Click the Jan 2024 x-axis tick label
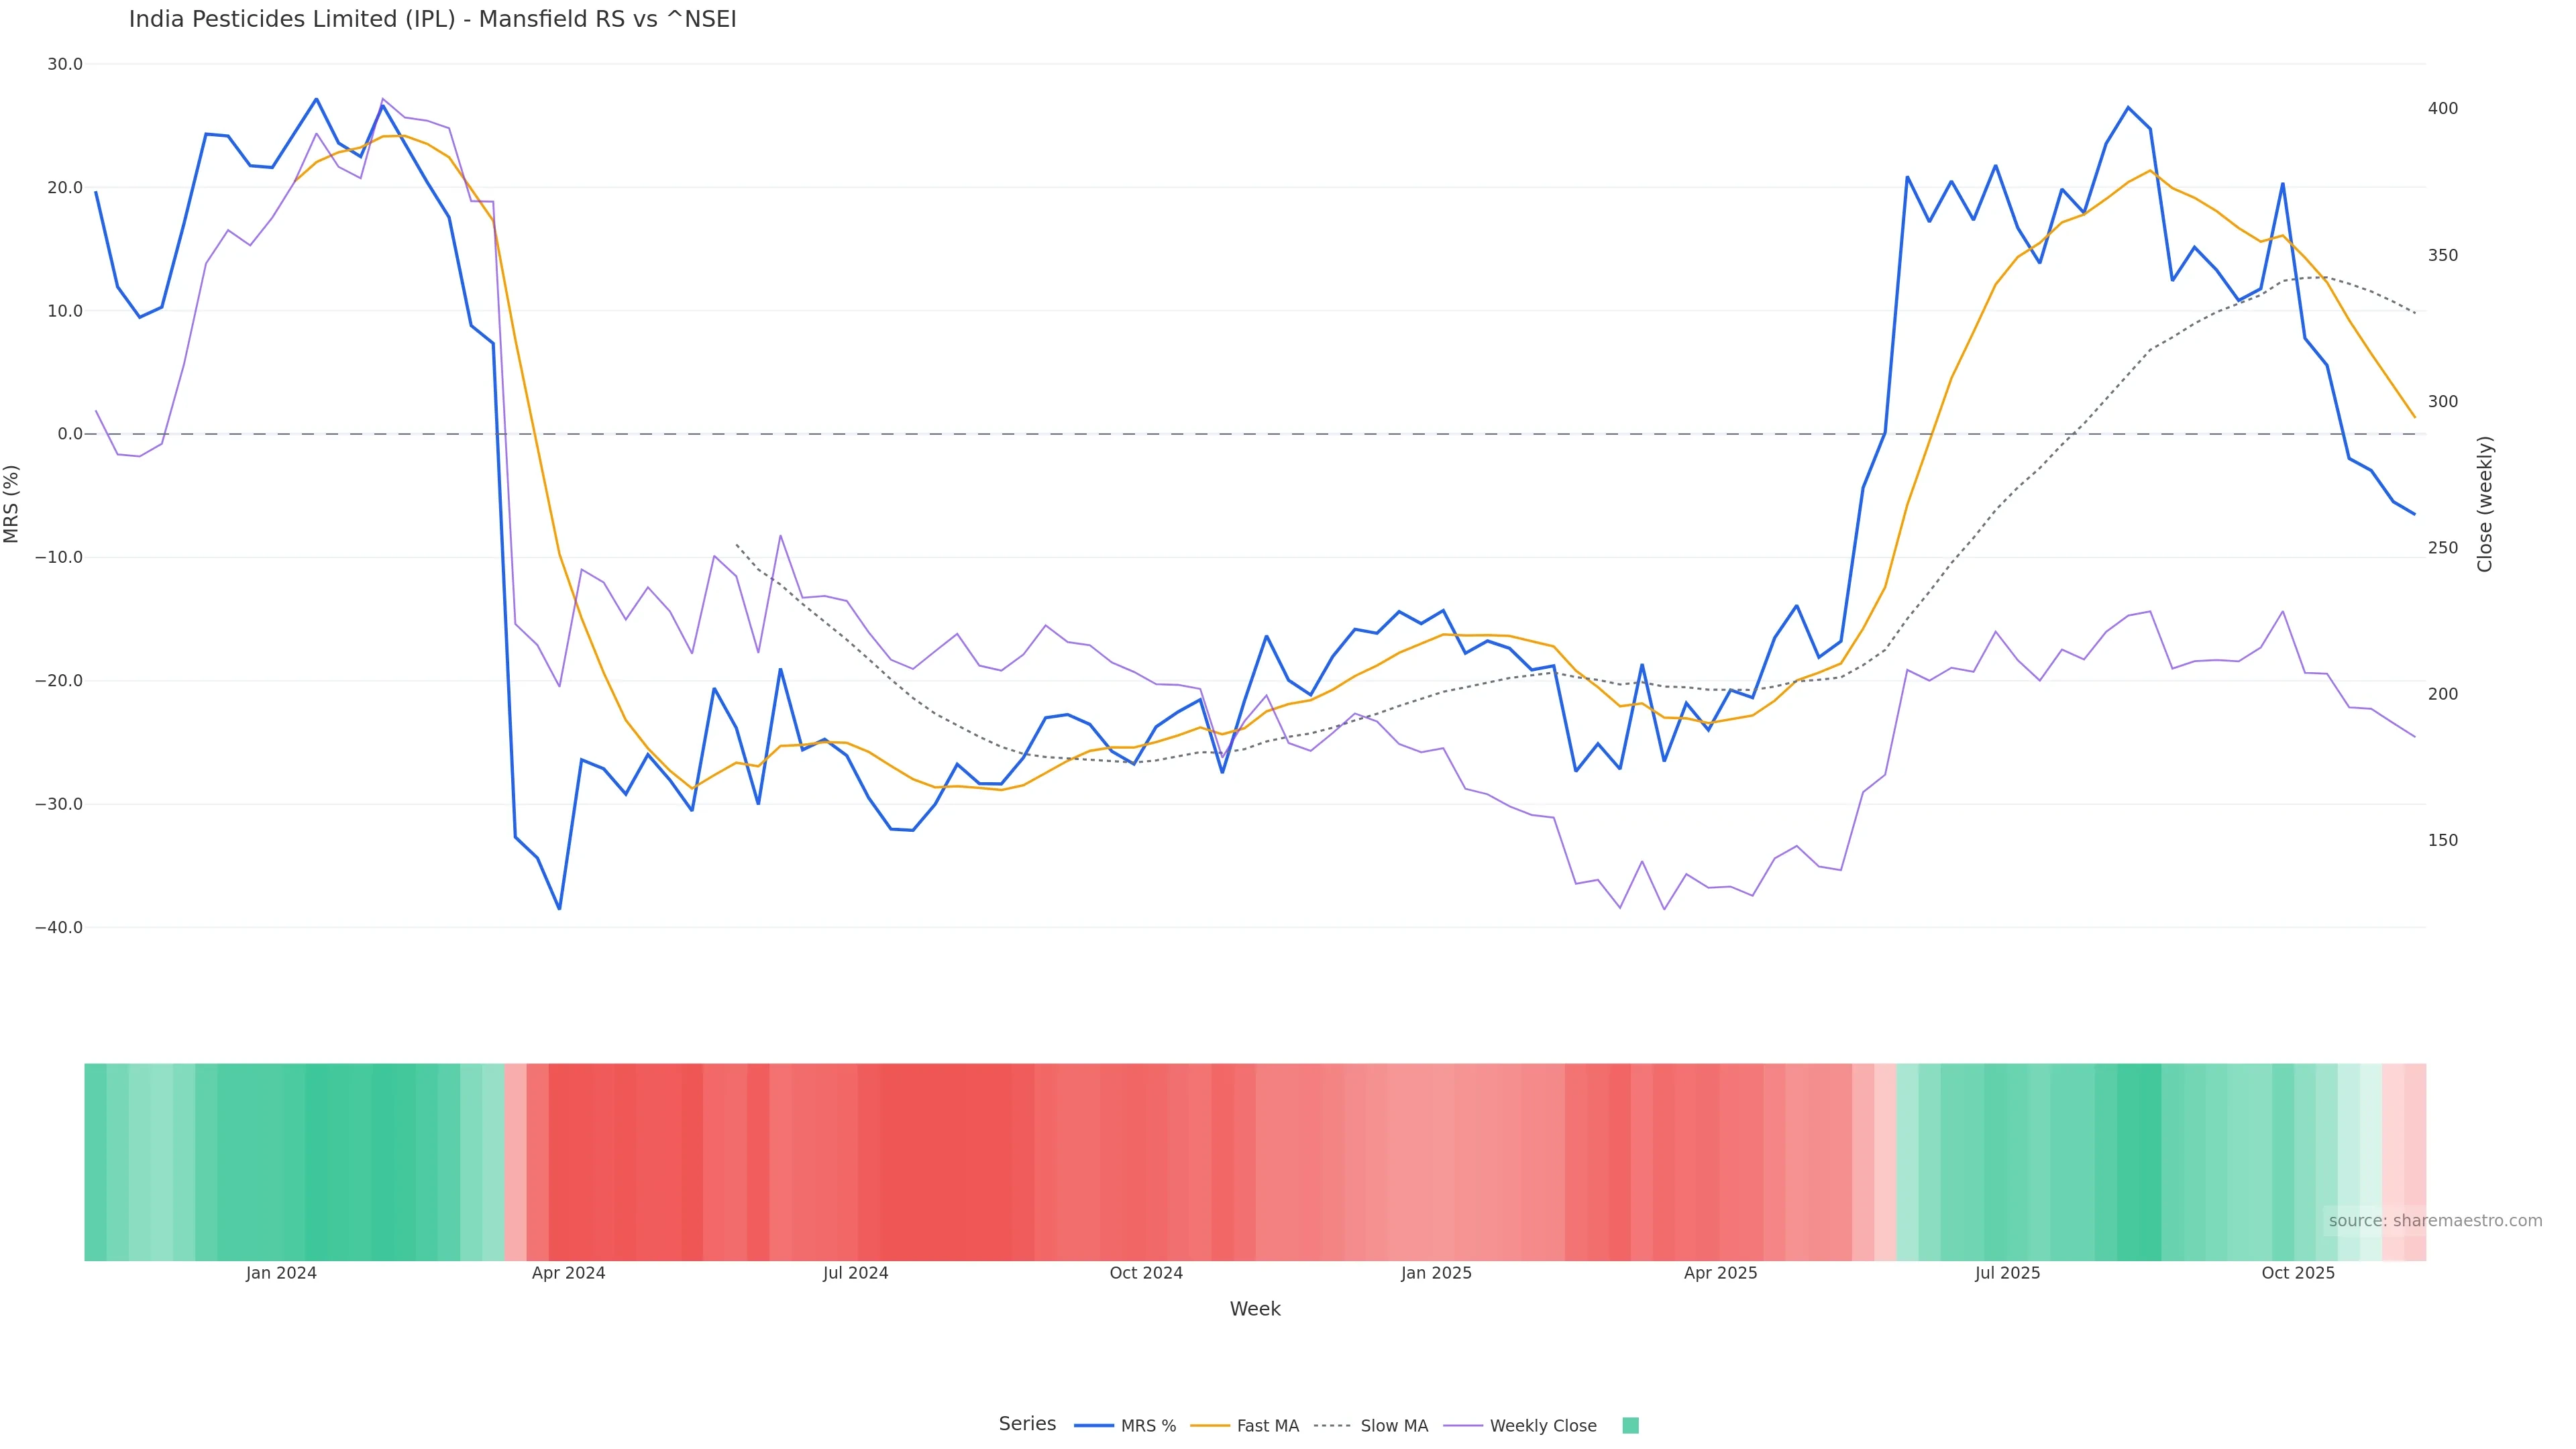 (x=281, y=1274)
